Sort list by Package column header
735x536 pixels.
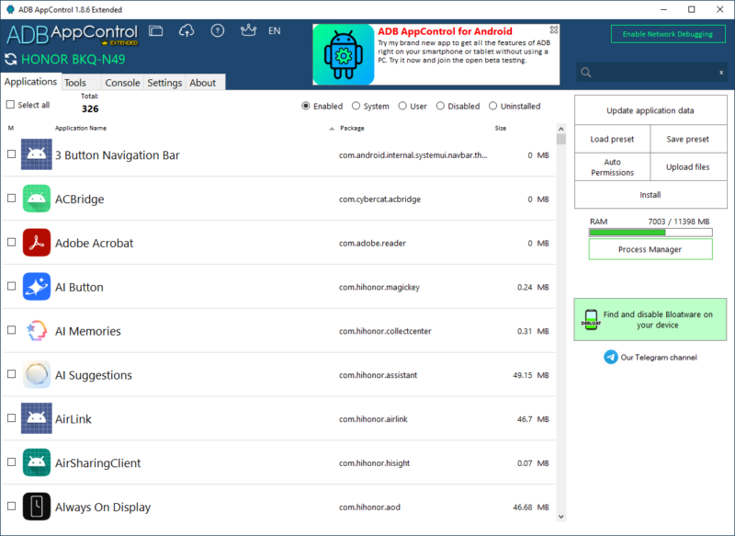click(352, 128)
